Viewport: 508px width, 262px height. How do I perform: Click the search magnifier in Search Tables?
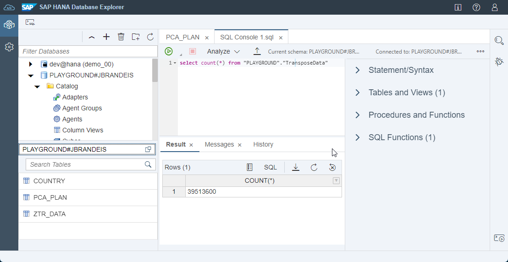(148, 164)
